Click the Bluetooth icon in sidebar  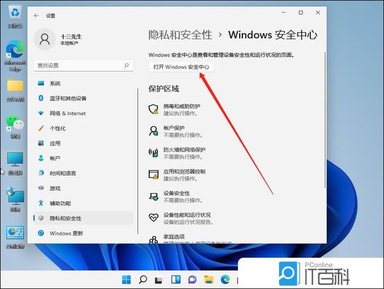pos(41,98)
